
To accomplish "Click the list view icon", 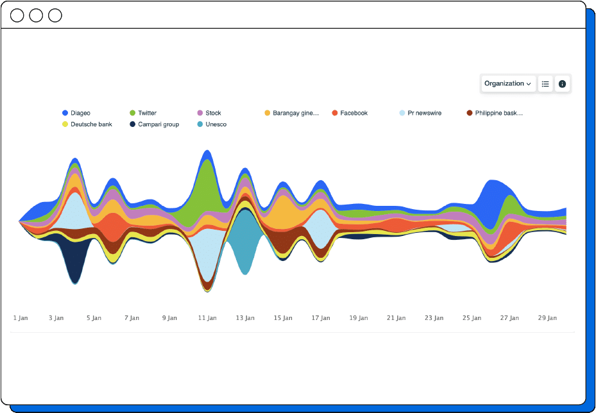I will coord(545,83).
